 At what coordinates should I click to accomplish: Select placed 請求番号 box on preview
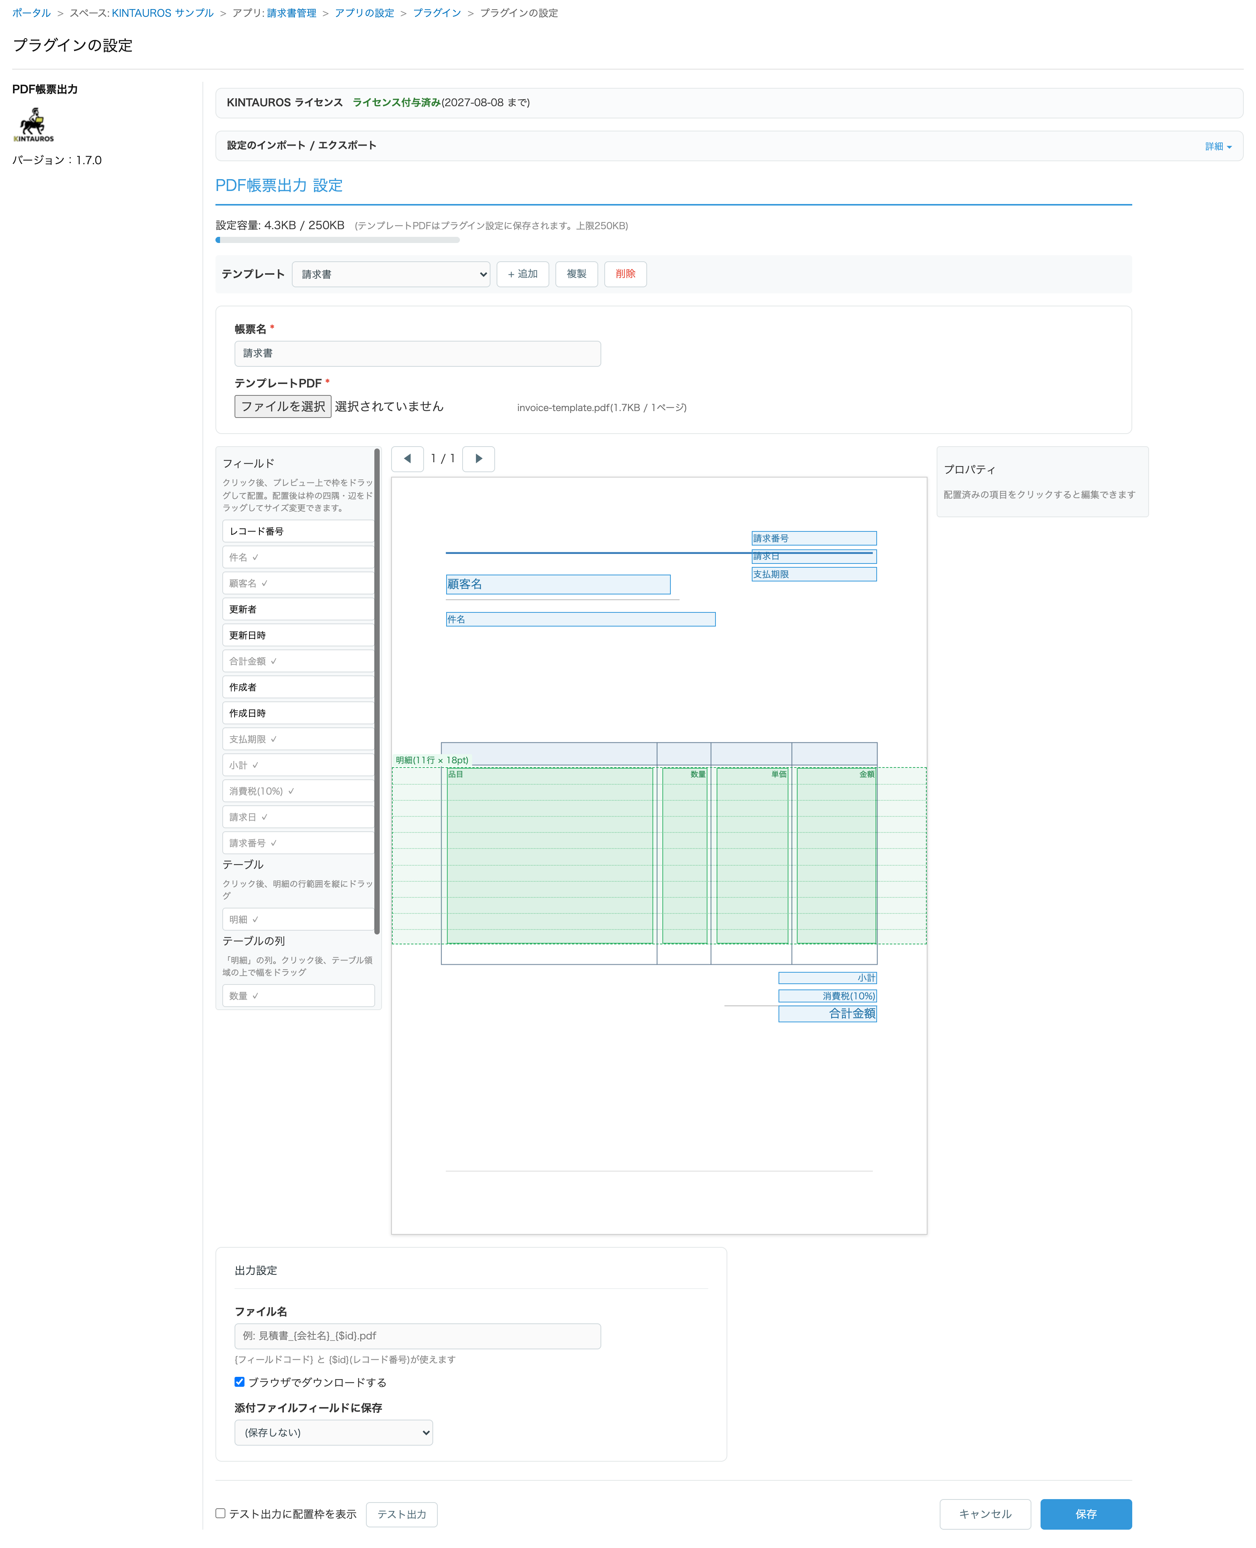tap(814, 538)
